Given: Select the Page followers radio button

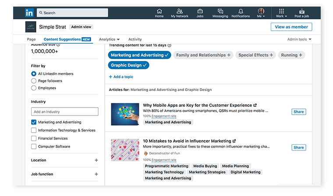Looking at the screenshot, I should click(x=34, y=81).
